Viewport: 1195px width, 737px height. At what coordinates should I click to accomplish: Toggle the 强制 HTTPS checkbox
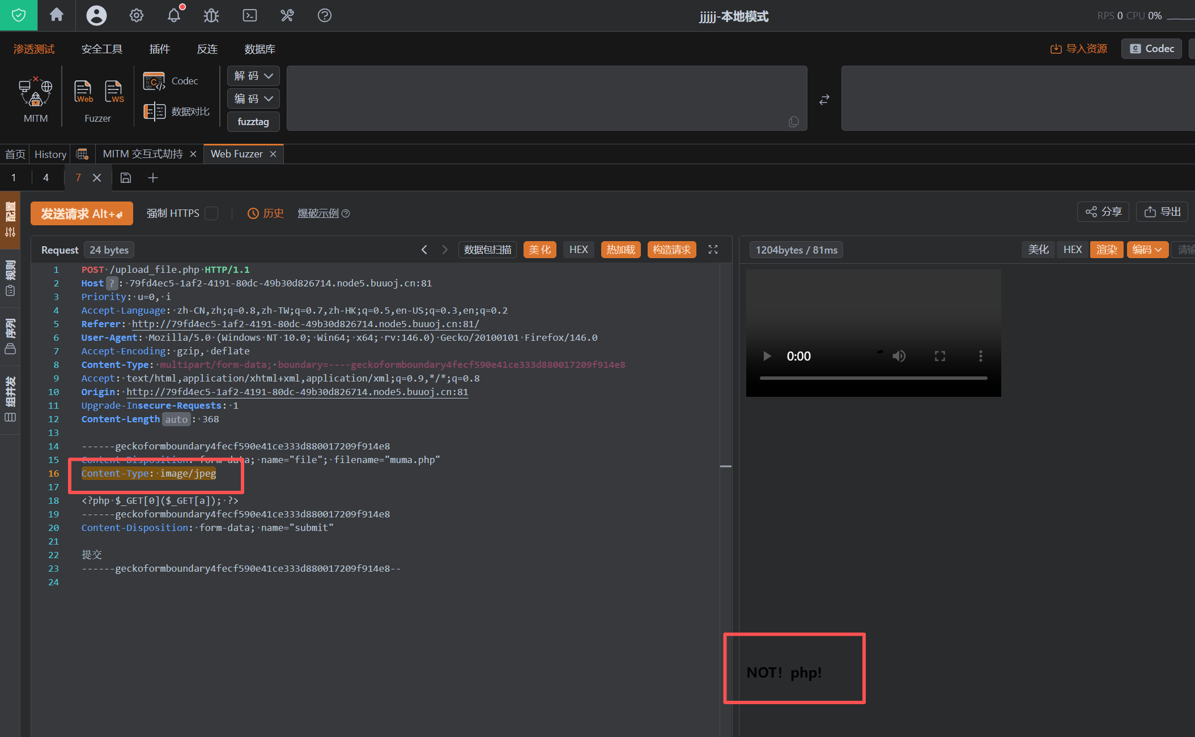point(211,213)
